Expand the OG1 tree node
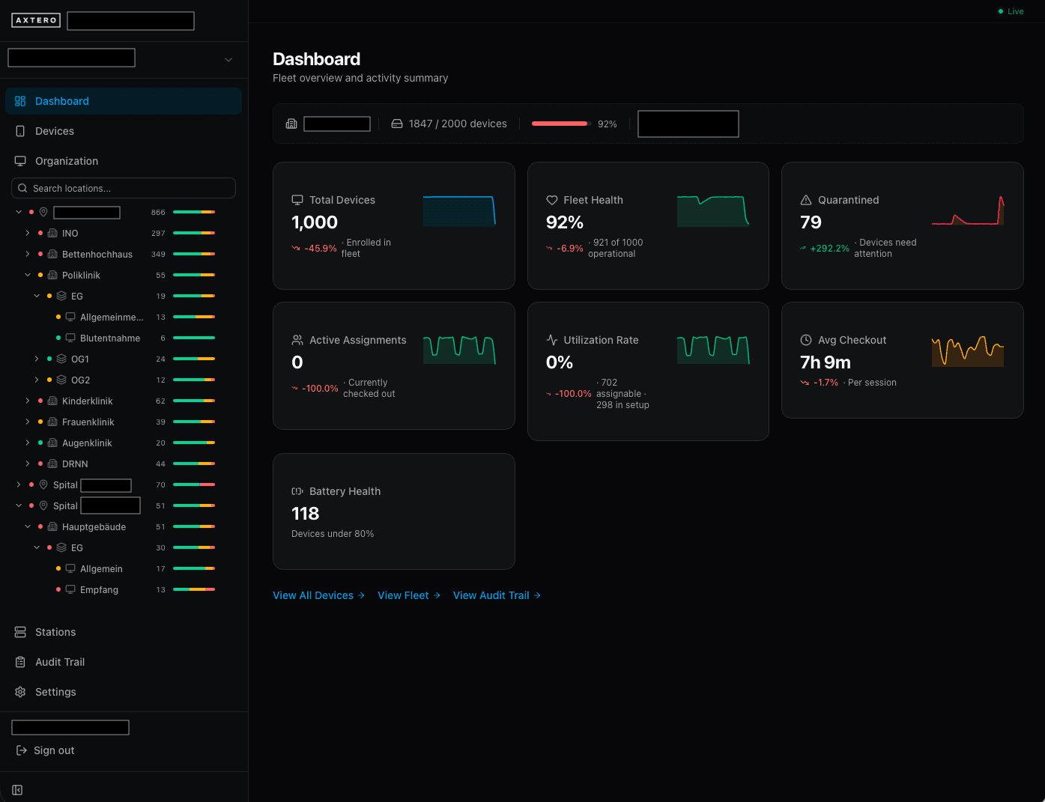Viewport: 1045px width, 802px height. click(x=37, y=359)
